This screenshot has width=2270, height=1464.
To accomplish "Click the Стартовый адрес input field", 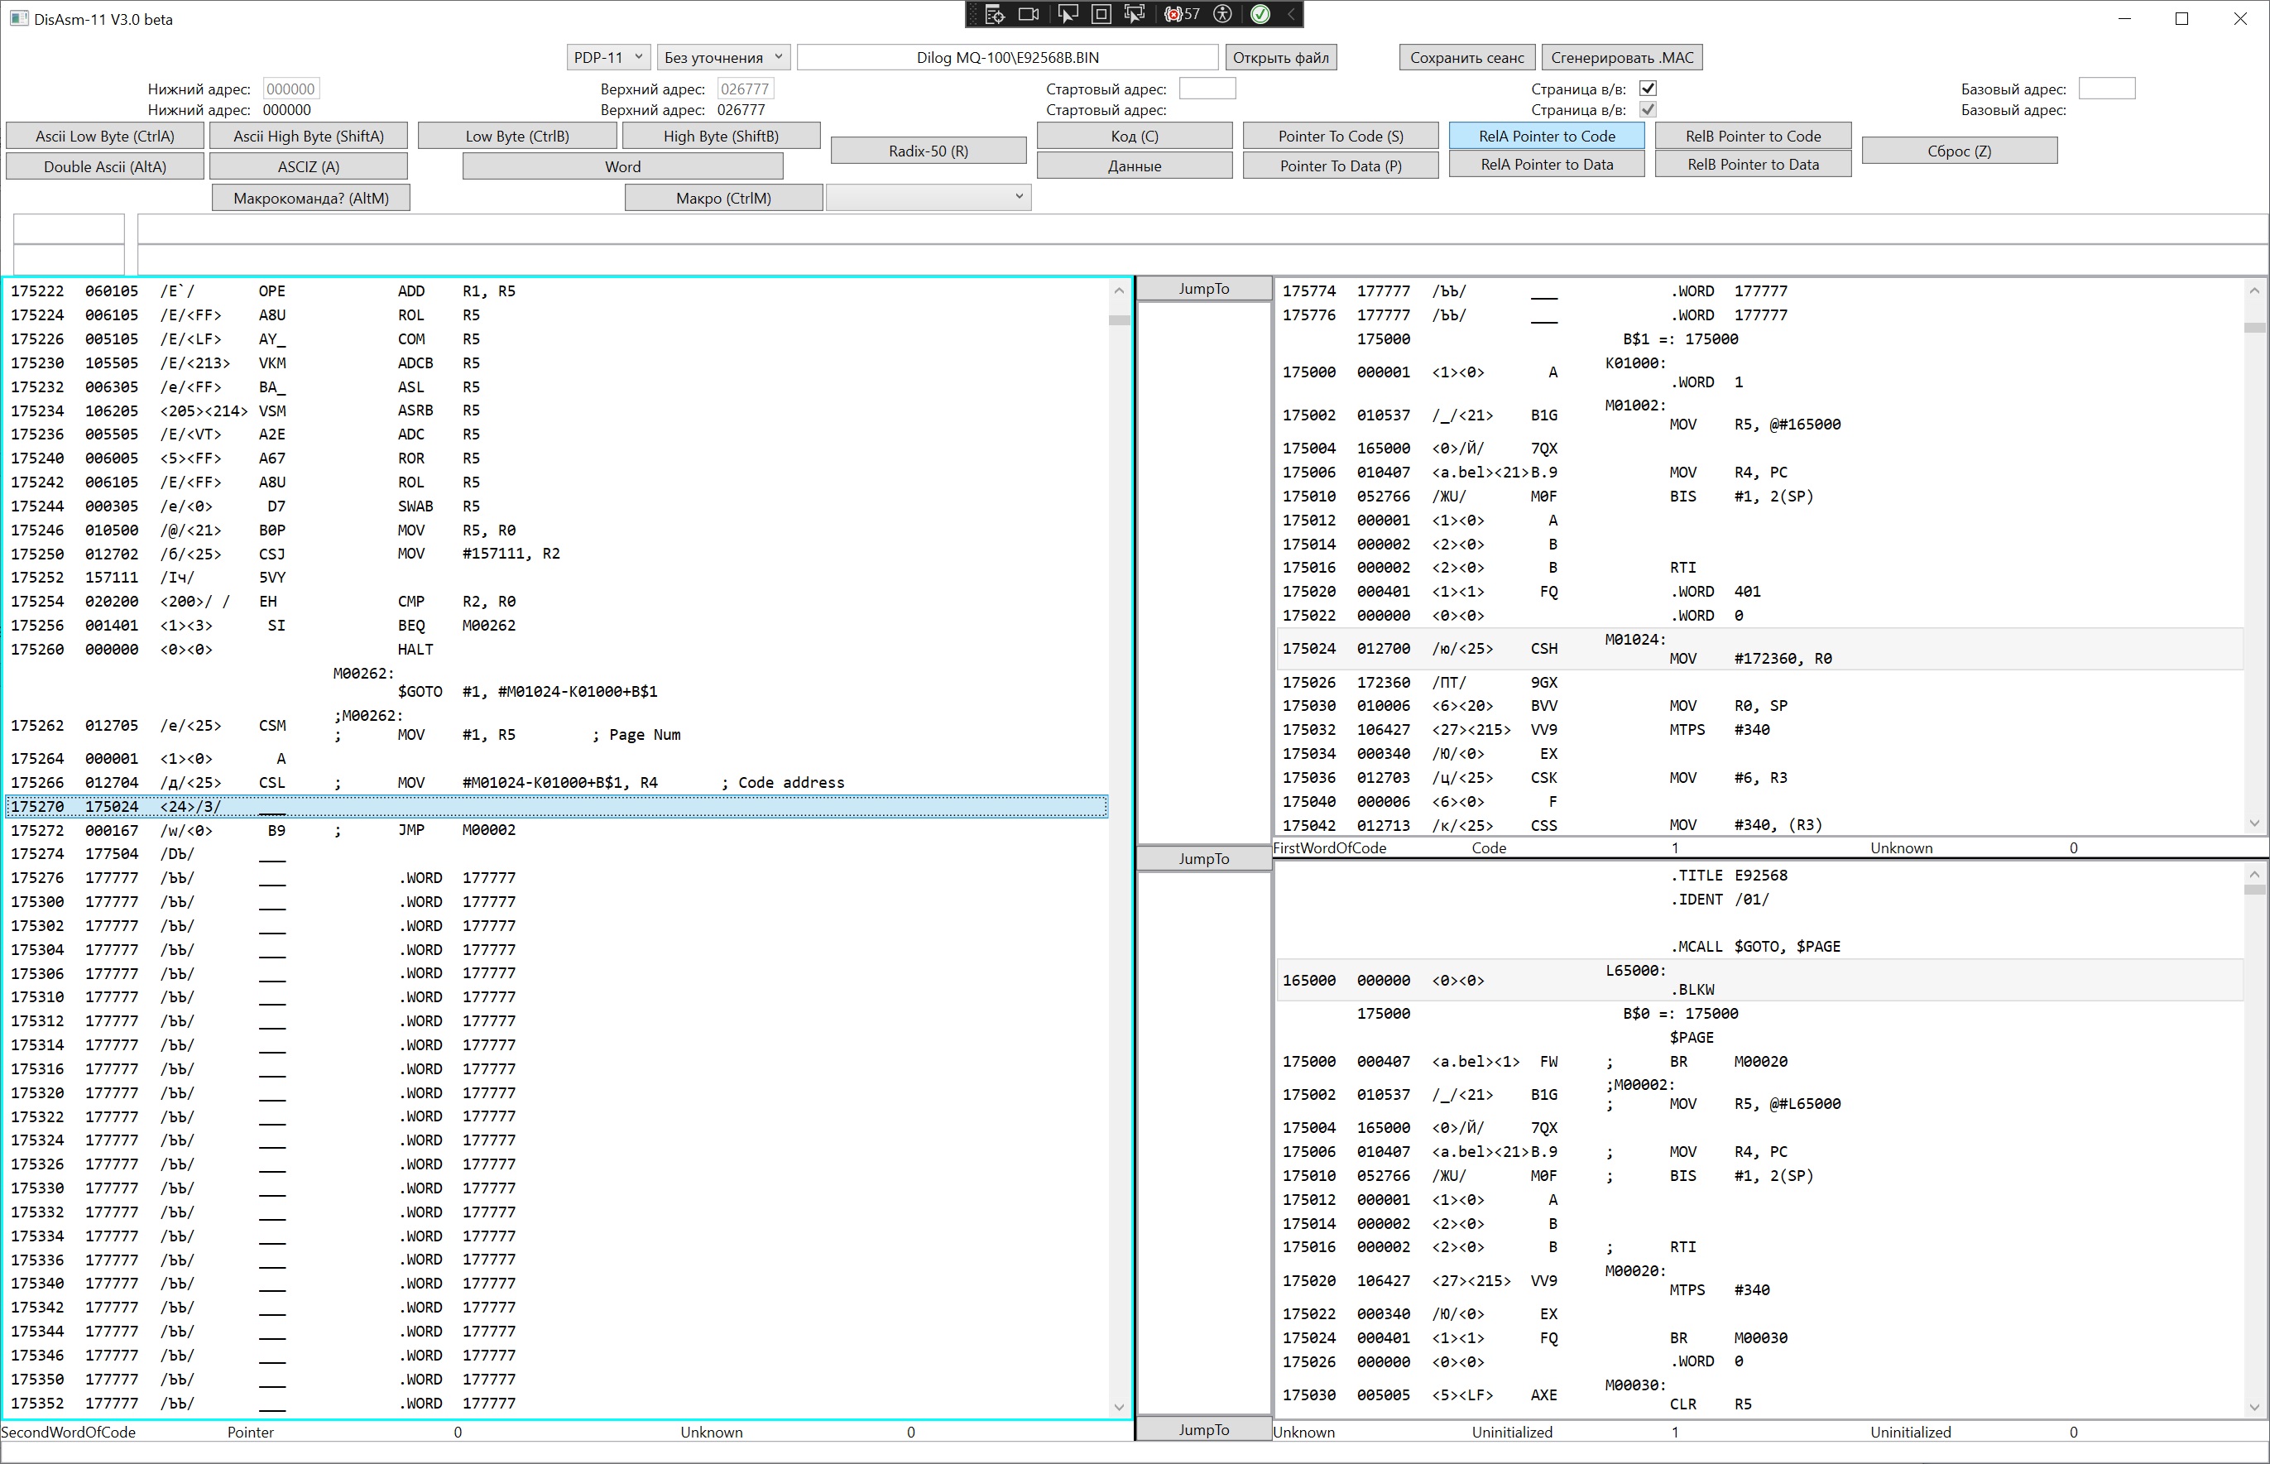I will tap(1207, 89).
